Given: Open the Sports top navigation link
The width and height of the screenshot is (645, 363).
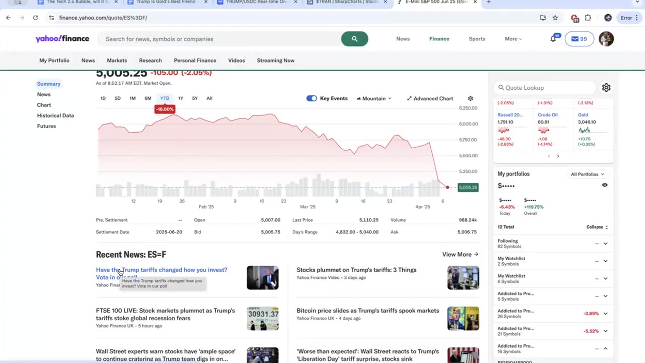Looking at the screenshot, I should (477, 39).
